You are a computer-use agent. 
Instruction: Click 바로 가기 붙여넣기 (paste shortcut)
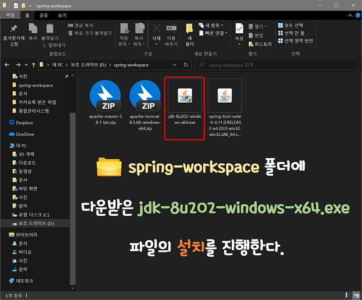tap(90, 33)
